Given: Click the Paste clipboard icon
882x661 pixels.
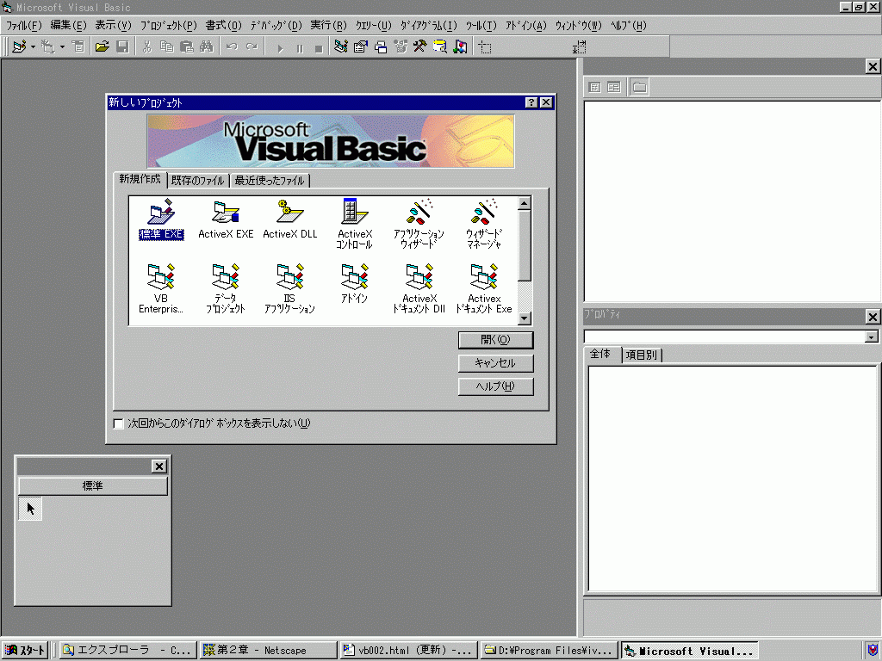Looking at the screenshot, I should pos(187,46).
